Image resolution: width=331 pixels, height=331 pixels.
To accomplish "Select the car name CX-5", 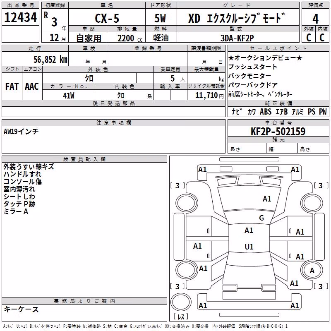I will (107, 18).
